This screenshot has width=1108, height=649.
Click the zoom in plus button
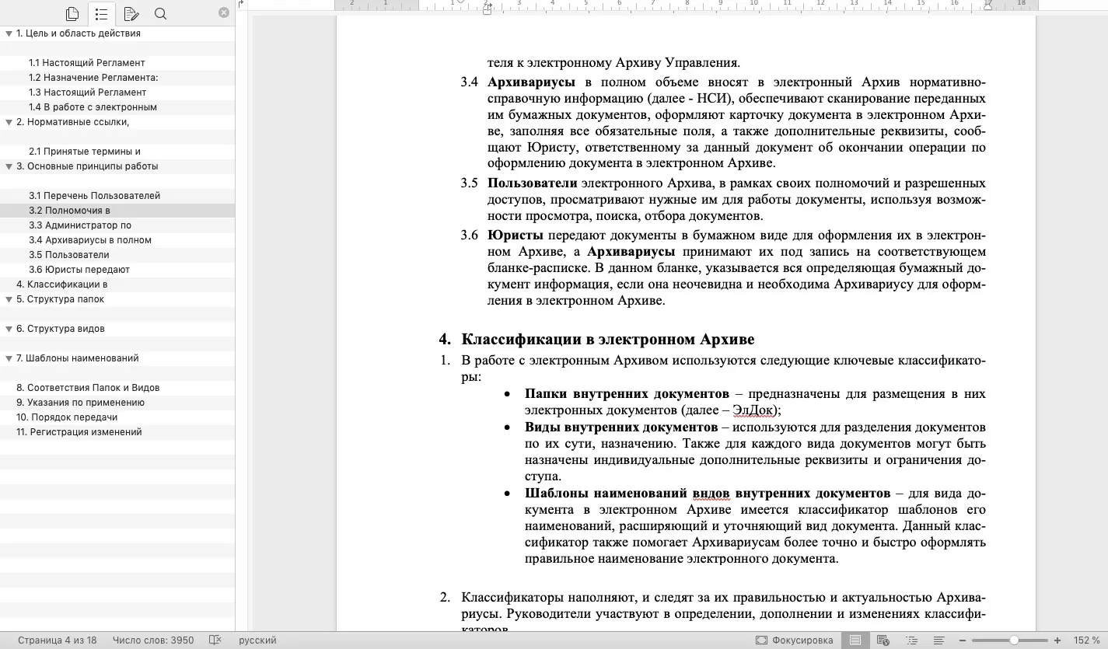[1057, 640]
